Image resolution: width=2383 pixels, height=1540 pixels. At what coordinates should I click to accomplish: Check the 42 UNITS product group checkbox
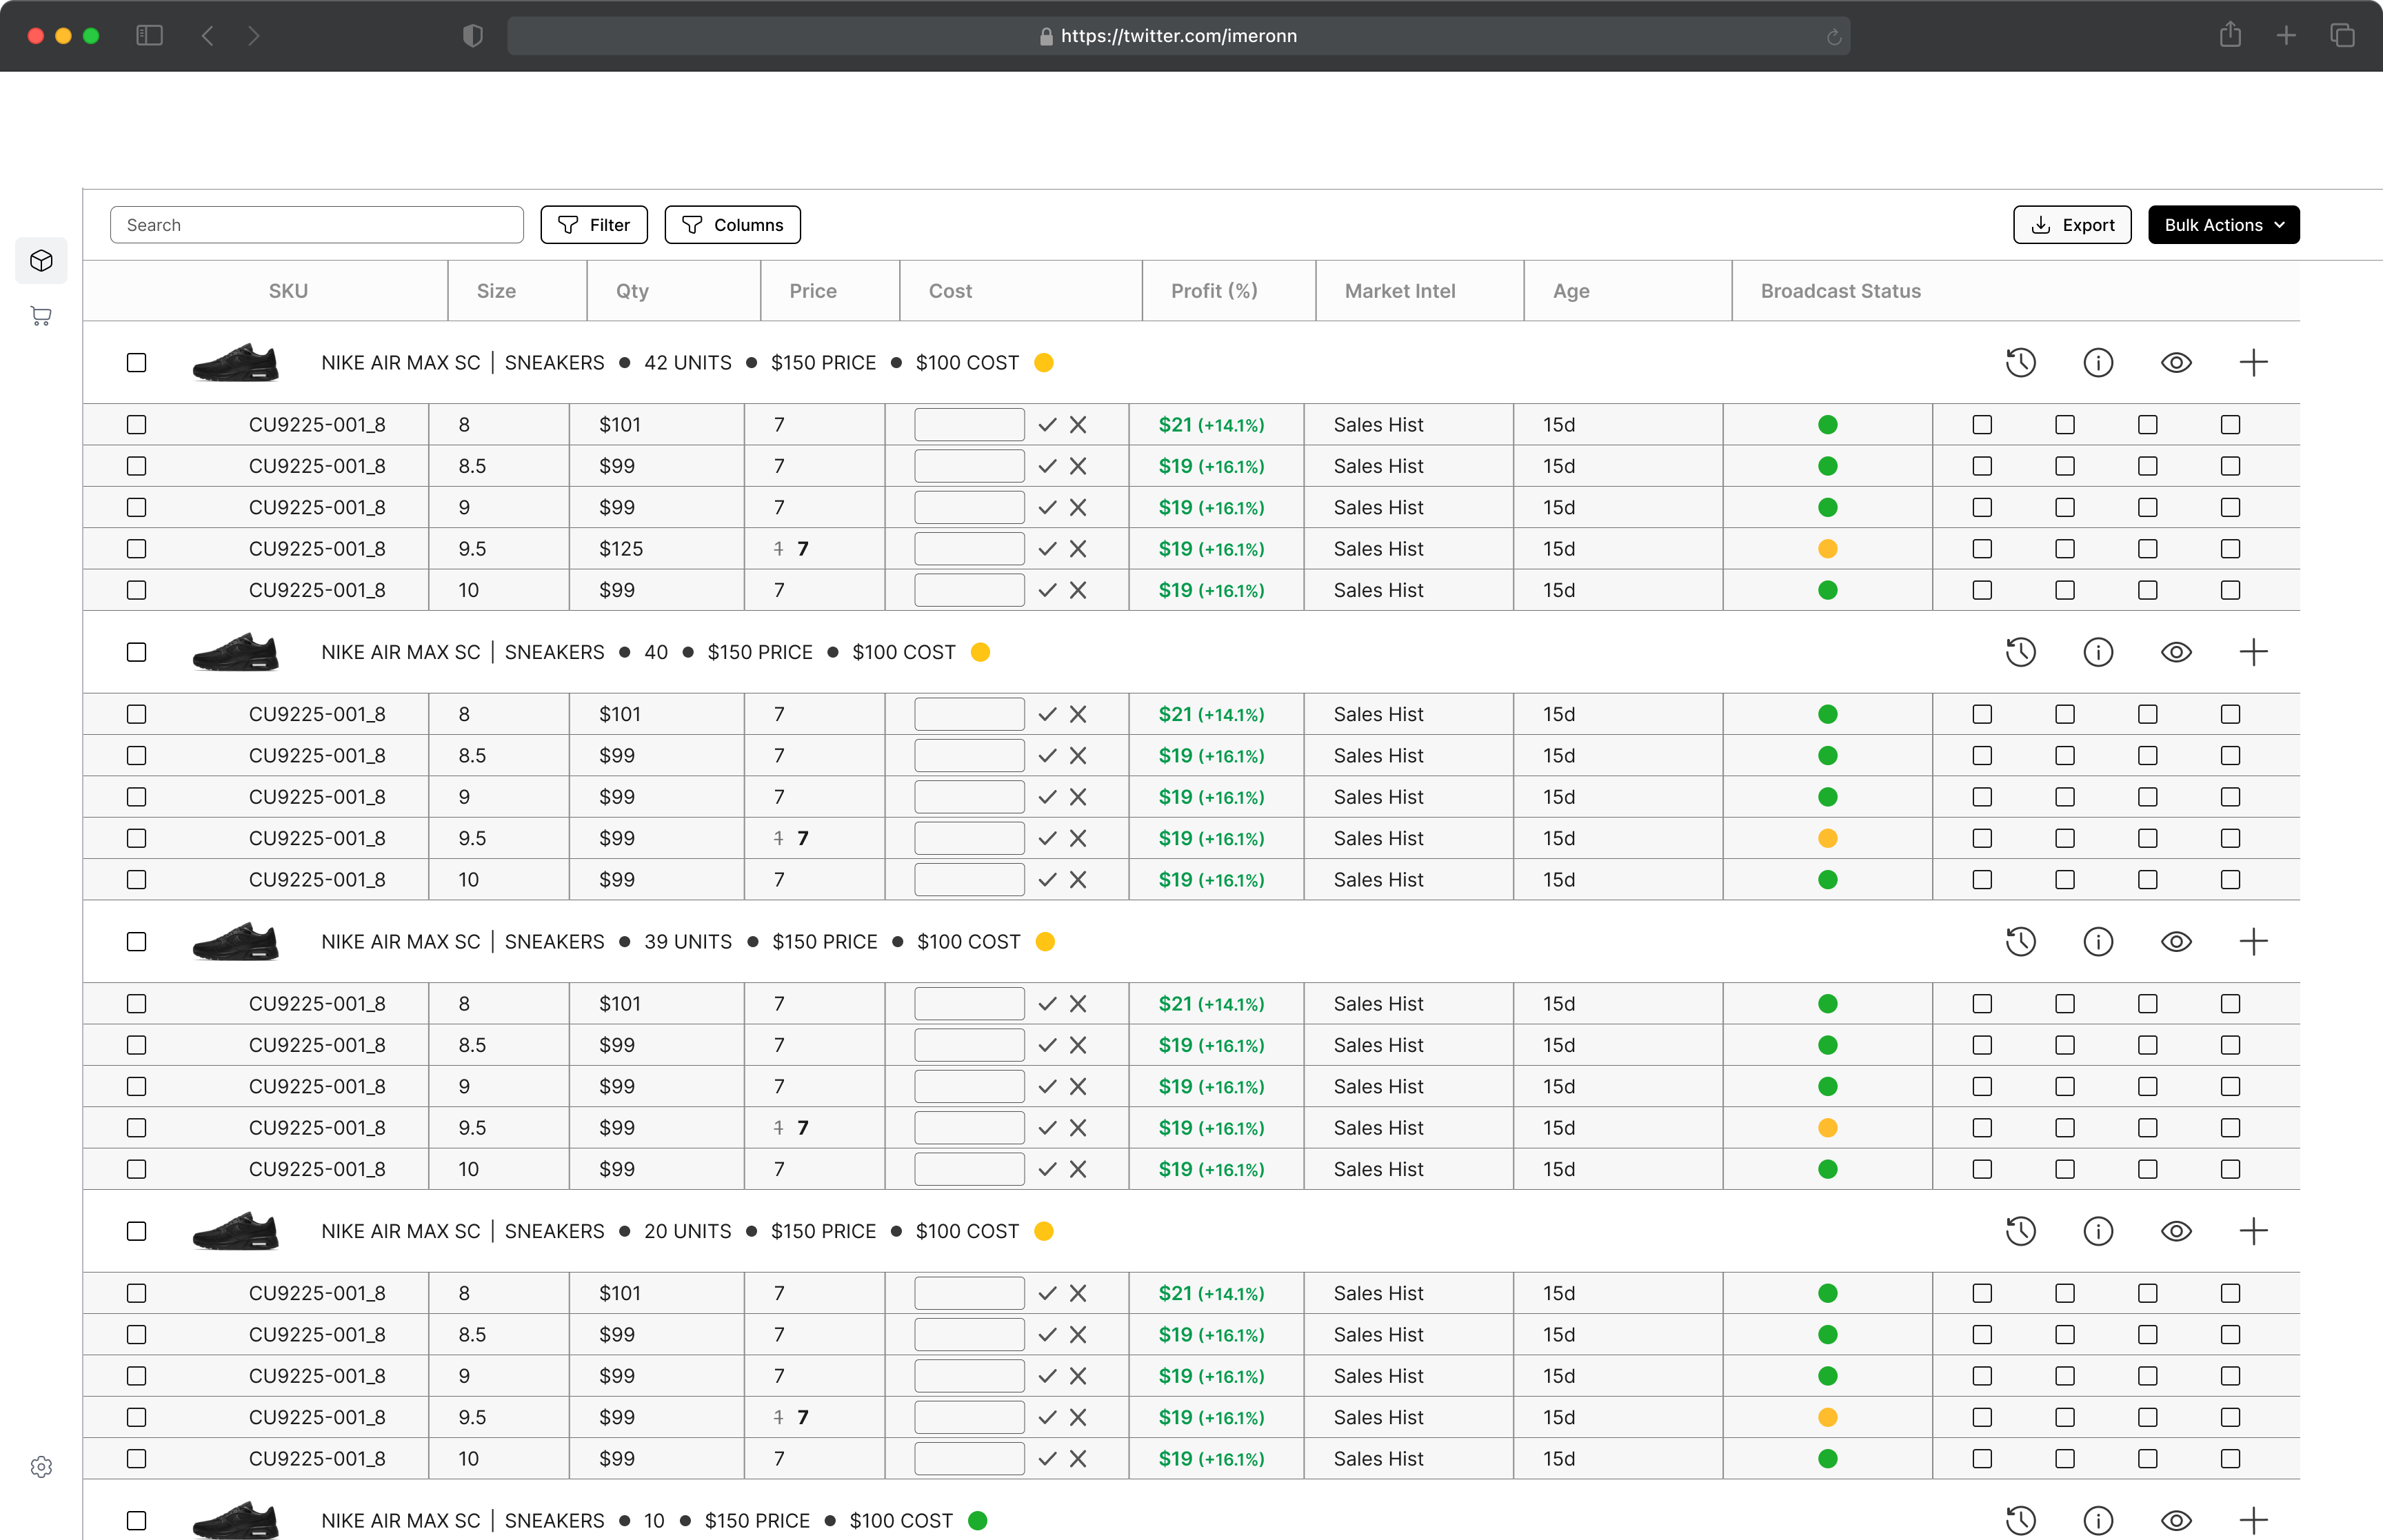click(136, 362)
